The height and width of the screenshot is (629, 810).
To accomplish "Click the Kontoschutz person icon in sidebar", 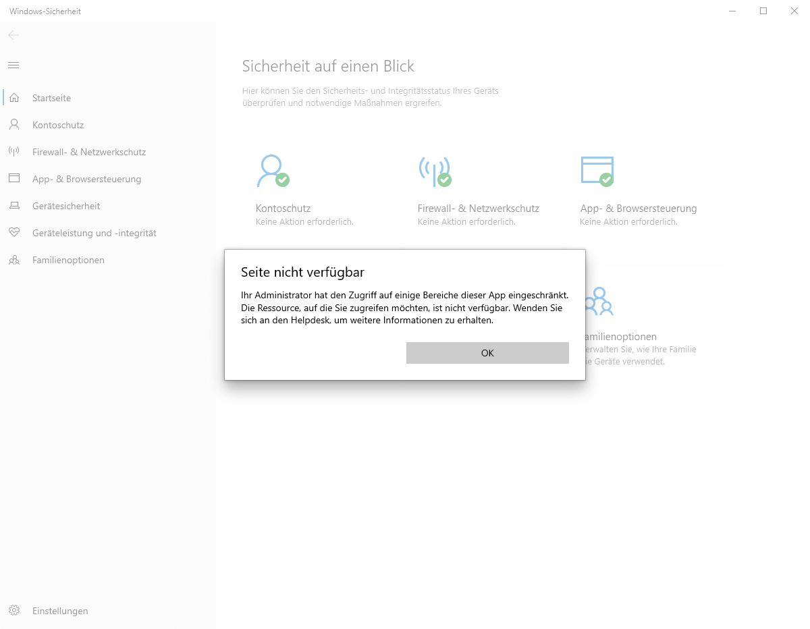I will coord(14,125).
